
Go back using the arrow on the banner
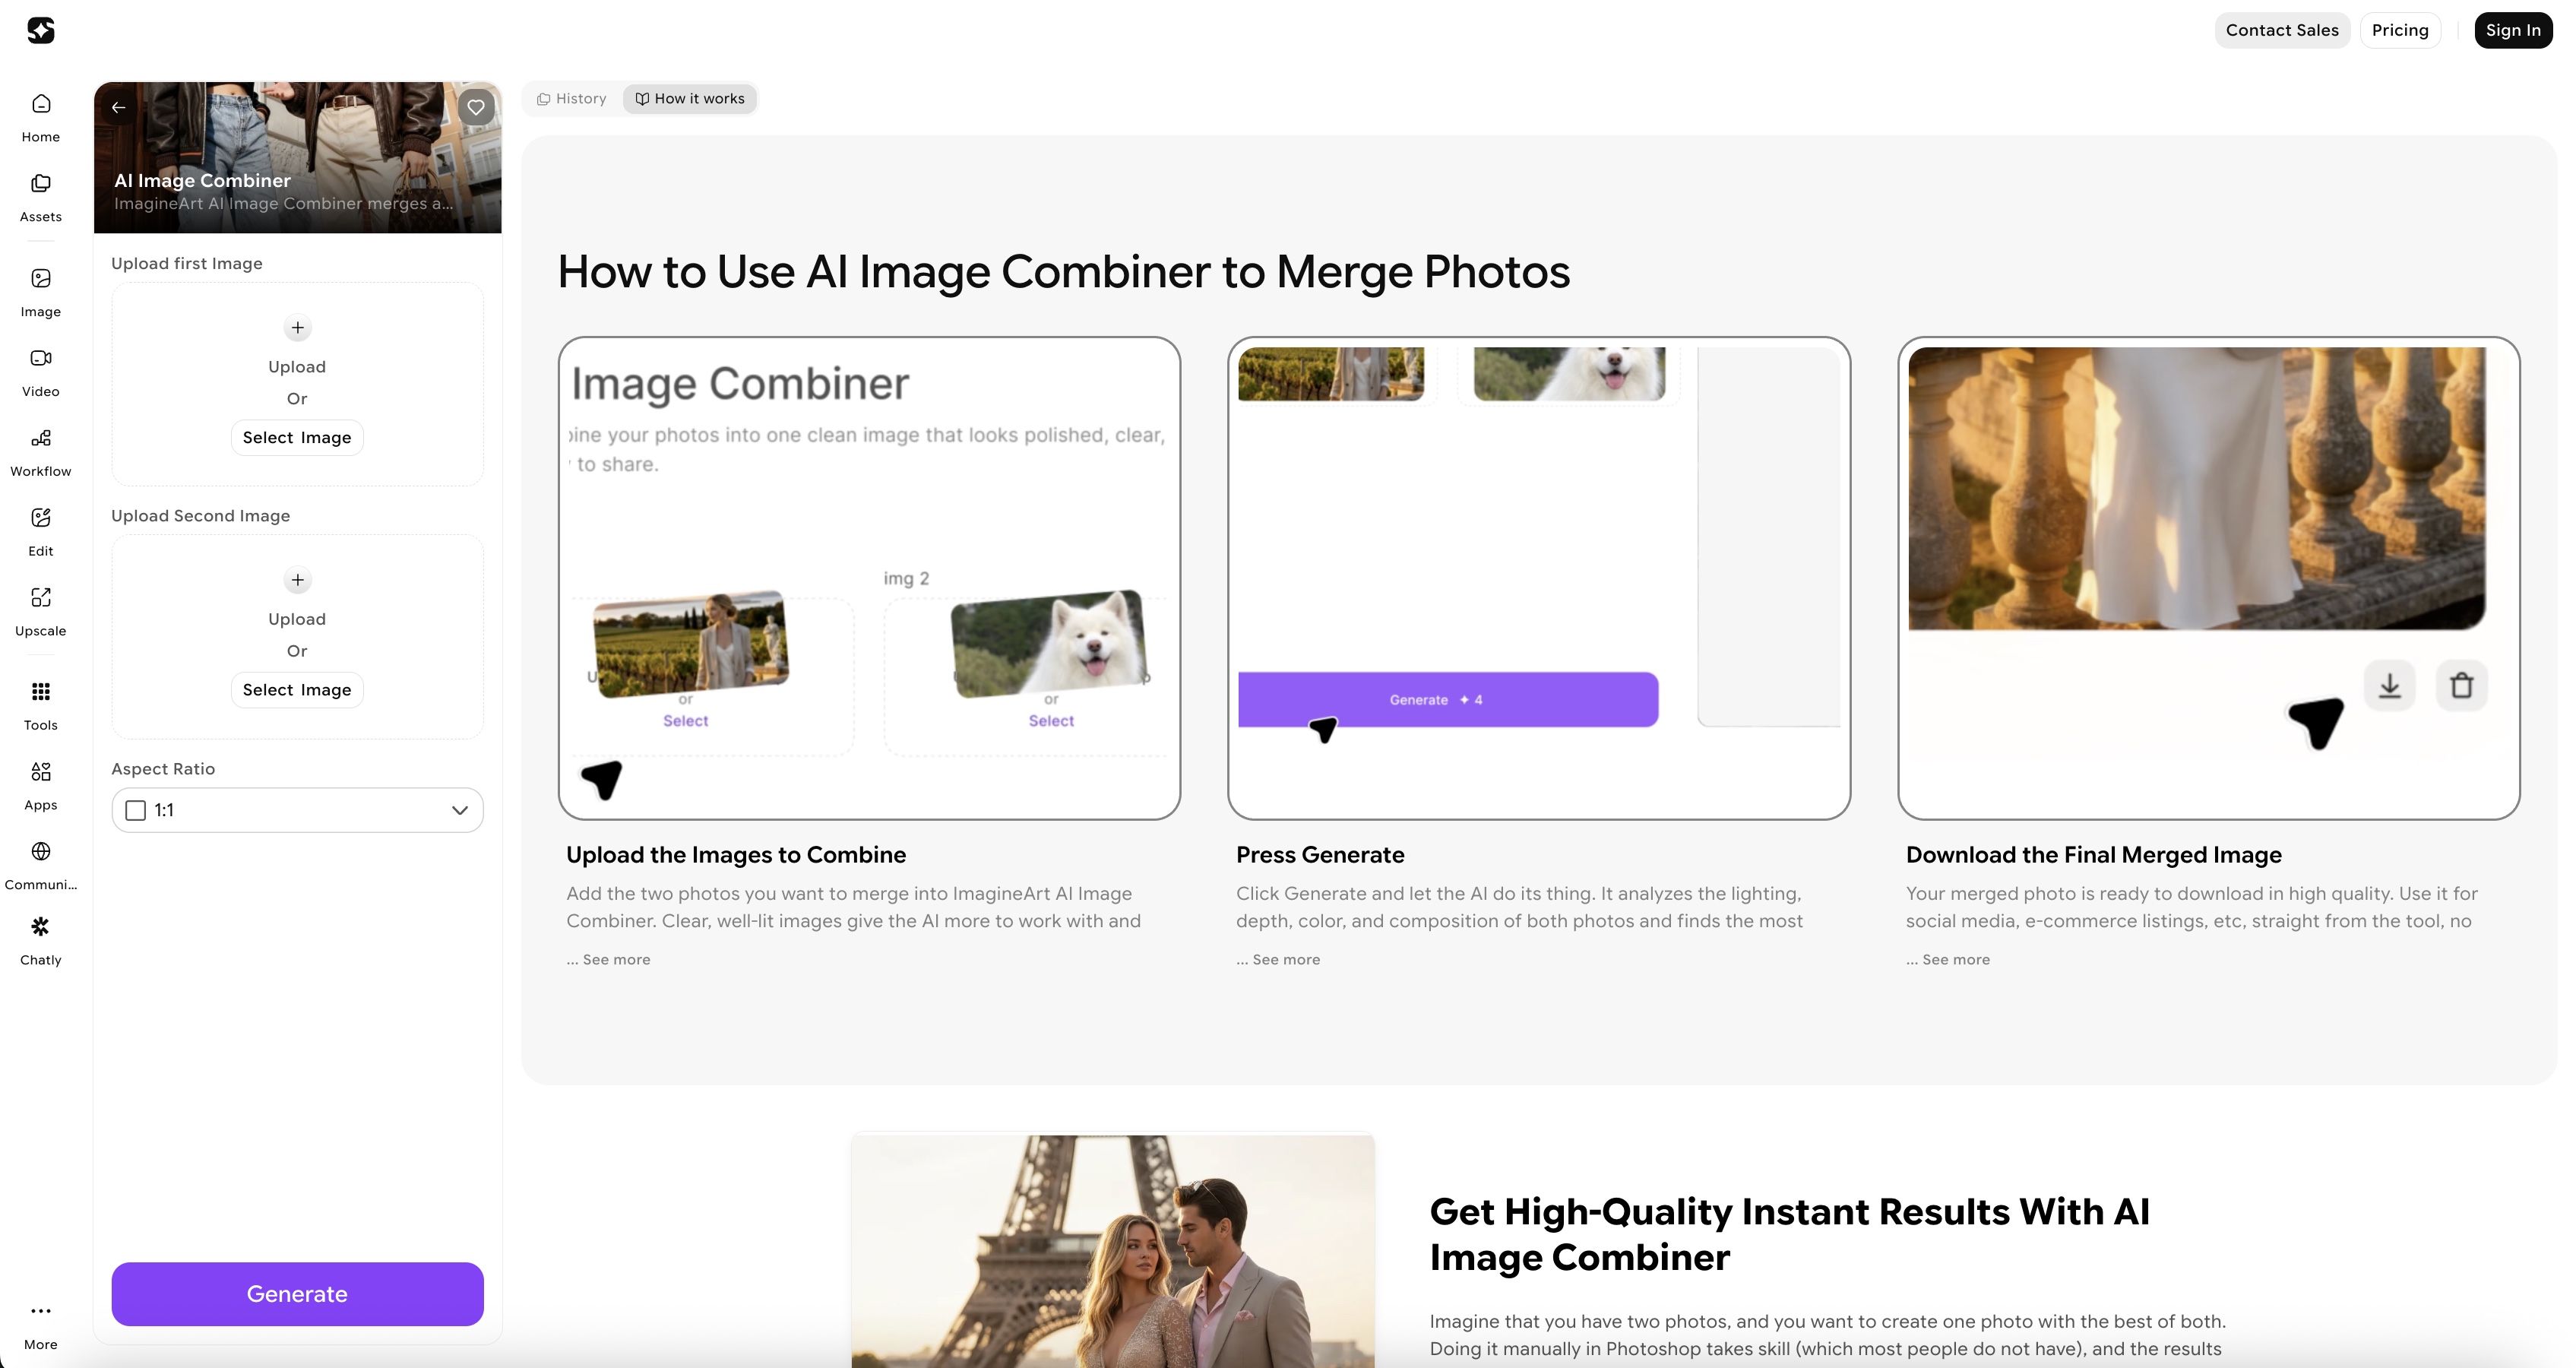(118, 107)
